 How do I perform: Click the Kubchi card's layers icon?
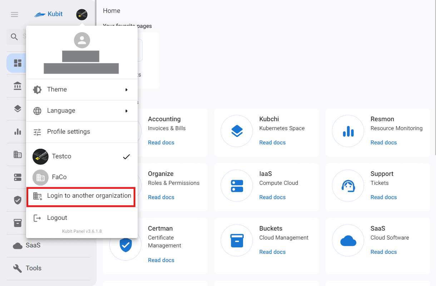[x=237, y=131]
